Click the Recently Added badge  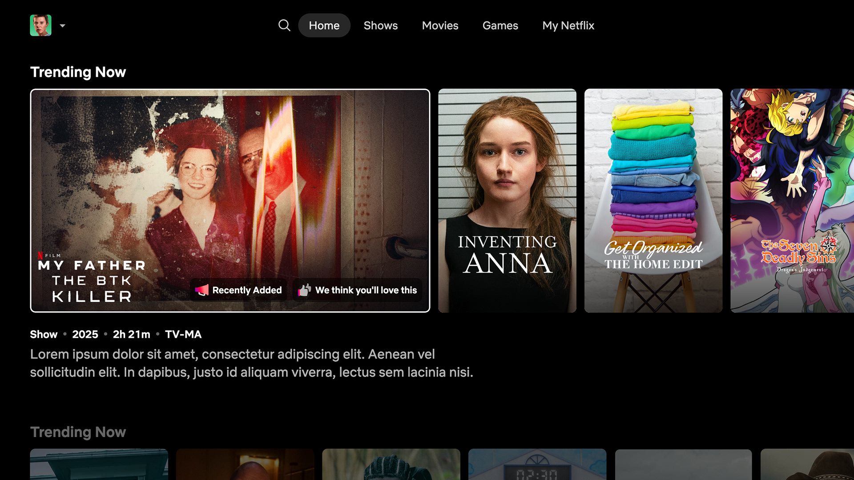click(x=247, y=290)
